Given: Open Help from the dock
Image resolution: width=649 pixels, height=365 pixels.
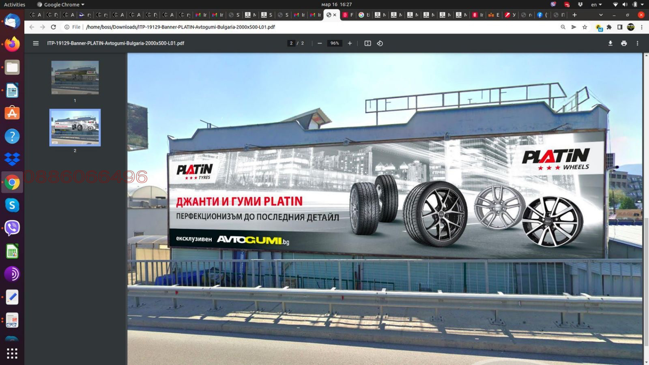Looking at the screenshot, I should [12, 136].
